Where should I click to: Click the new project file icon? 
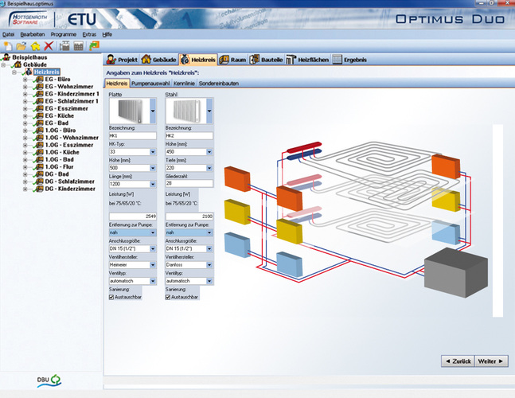pyautogui.click(x=8, y=47)
